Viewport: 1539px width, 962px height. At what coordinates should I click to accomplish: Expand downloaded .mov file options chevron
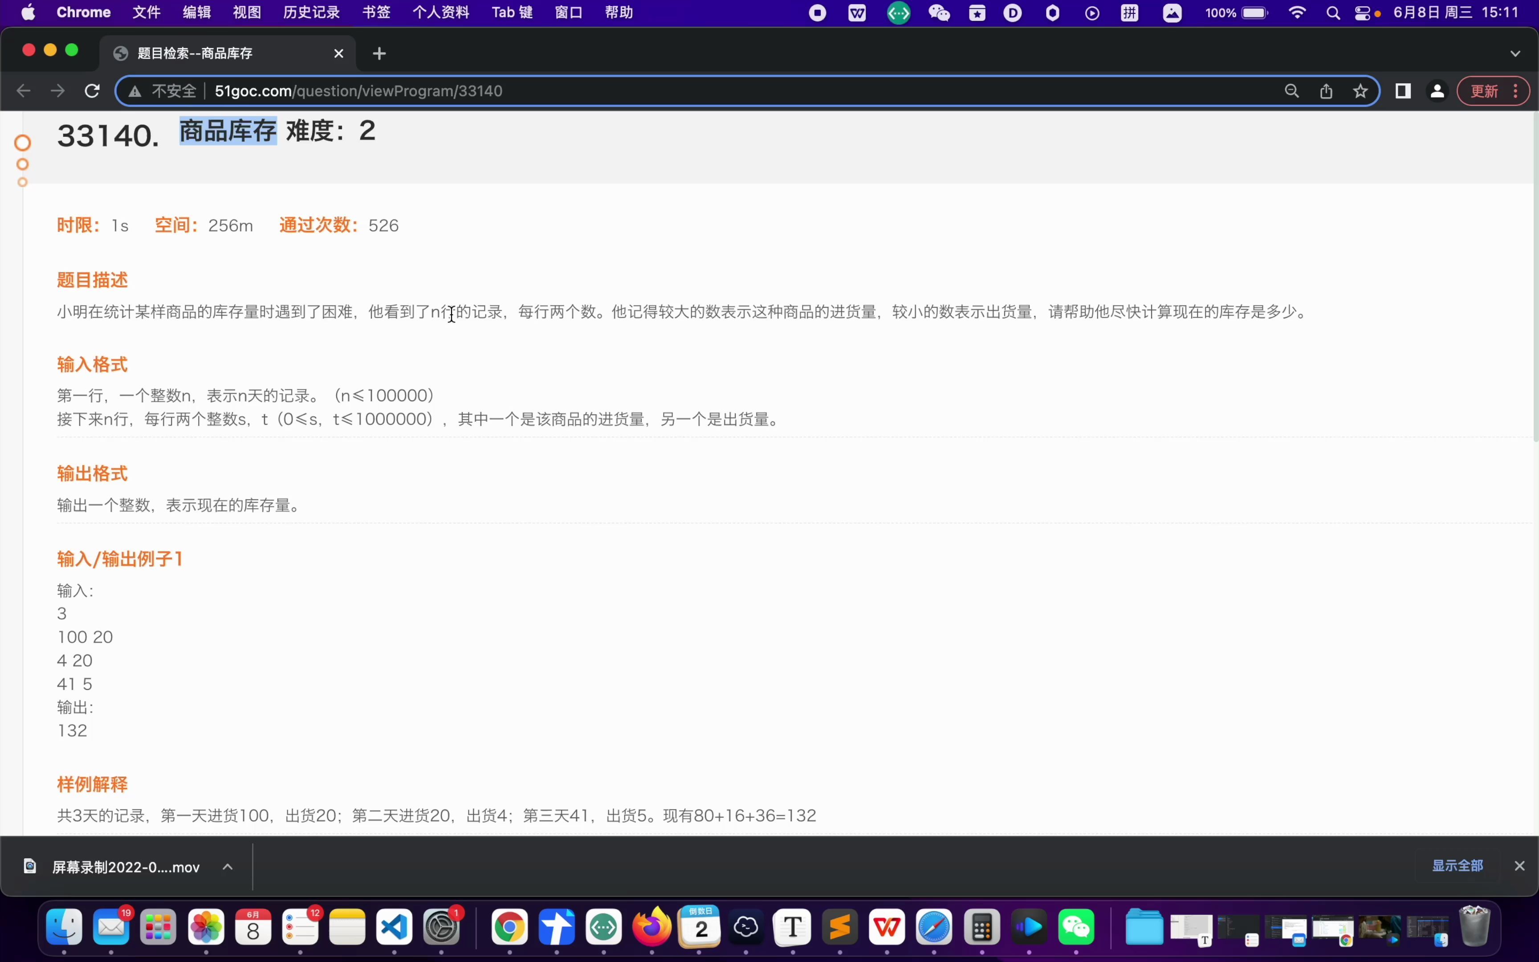click(x=228, y=867)
